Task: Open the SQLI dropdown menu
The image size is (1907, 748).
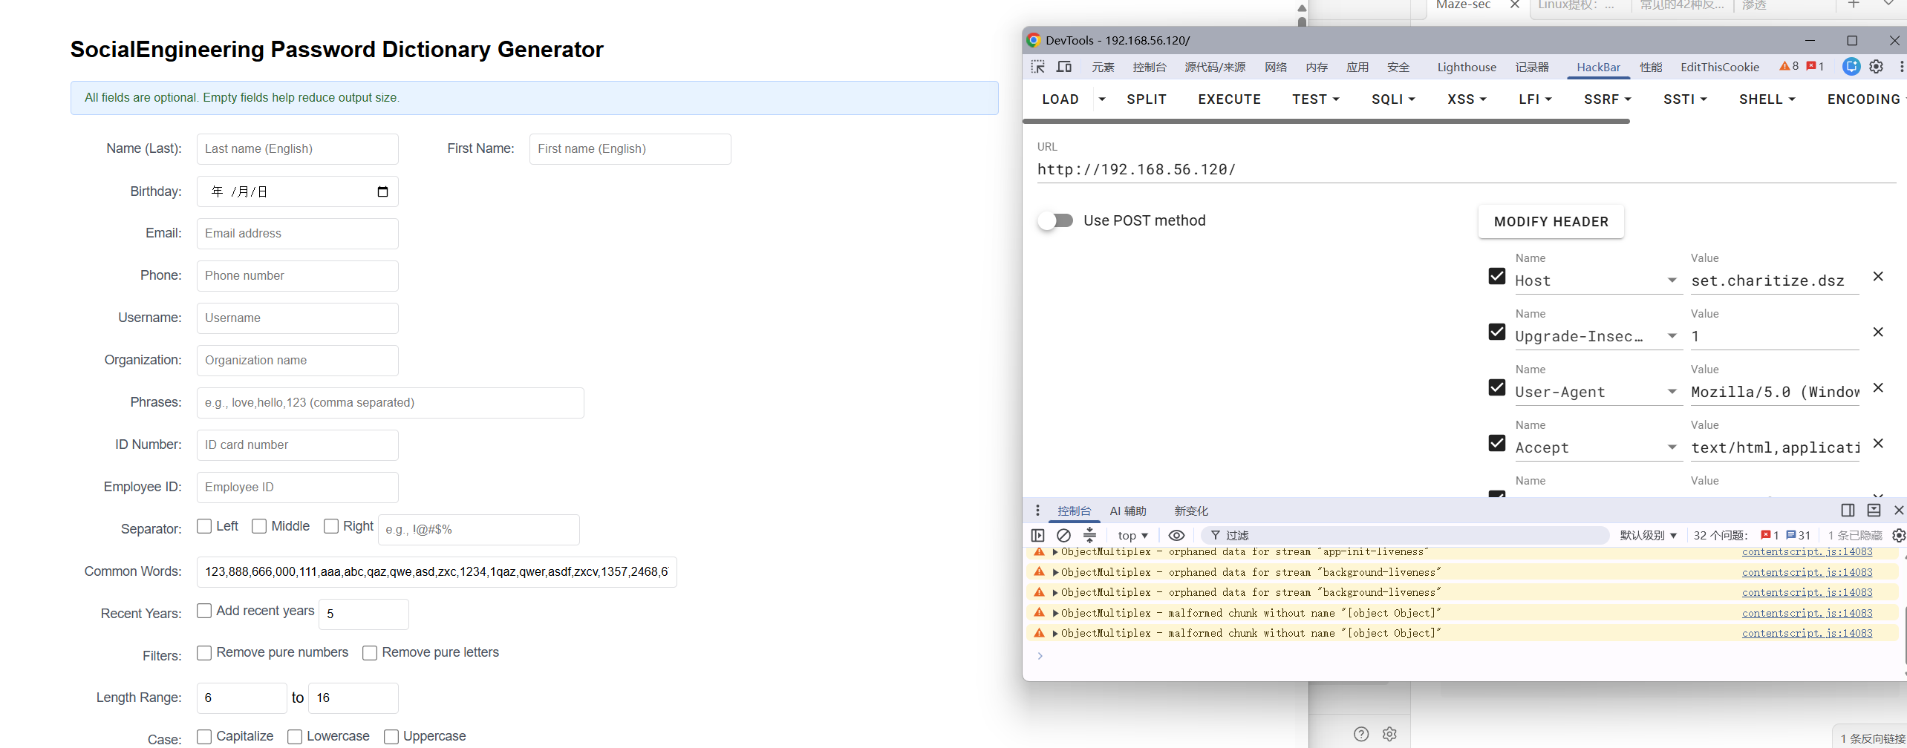Action: click(x=1393, y=99)
